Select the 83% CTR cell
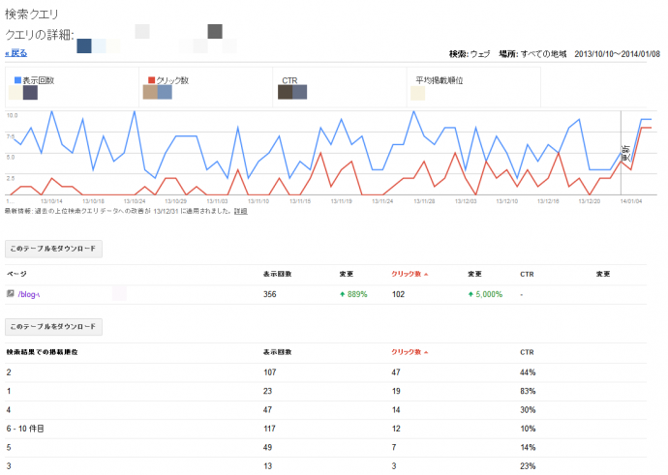The width and height of the screenshot is (668, 475). pyautogui.click(x=528, y=391)
